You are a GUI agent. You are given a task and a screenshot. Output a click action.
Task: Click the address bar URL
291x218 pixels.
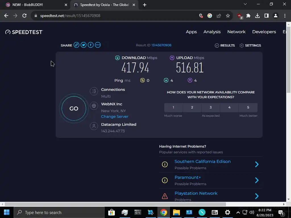[x=70, y=16]
